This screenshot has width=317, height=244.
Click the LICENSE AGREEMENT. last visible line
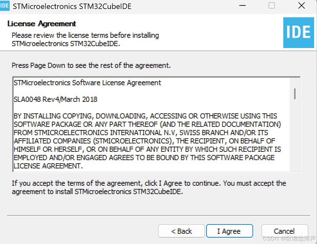(48, 166)
